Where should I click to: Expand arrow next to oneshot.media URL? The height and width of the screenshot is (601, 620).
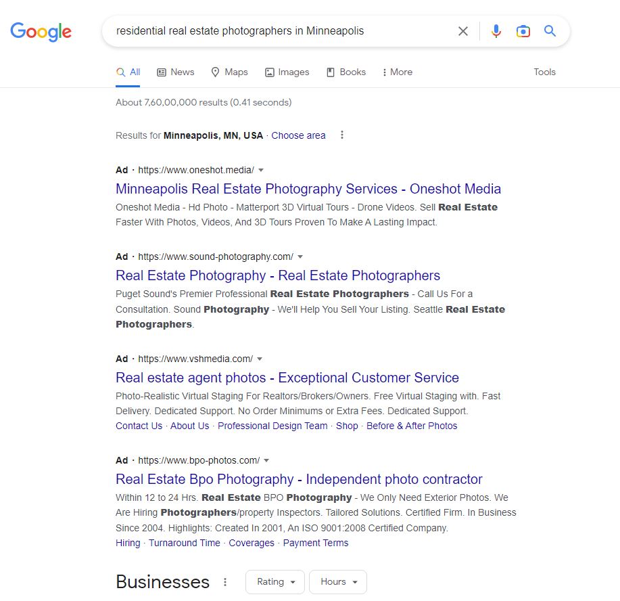tap(261, 171)
